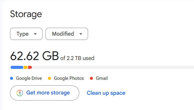Click the Google One logo icon

tap(20, 93)
